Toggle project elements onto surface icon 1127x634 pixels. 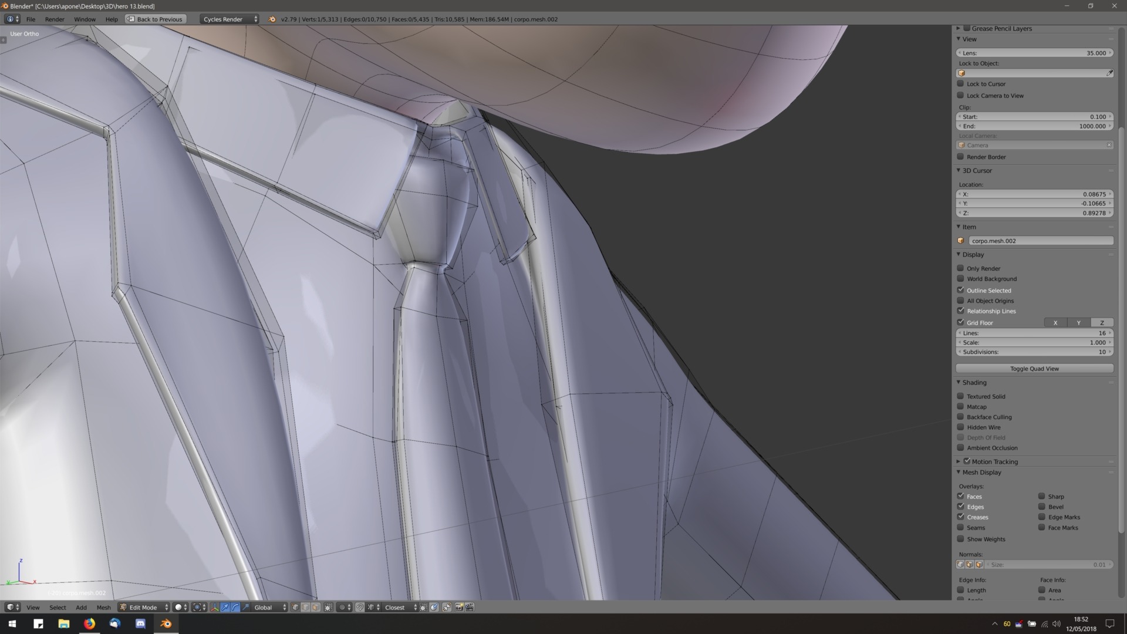(x=434, y=607)
